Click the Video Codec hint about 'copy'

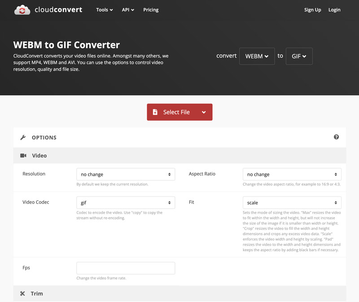pos(119,215)
